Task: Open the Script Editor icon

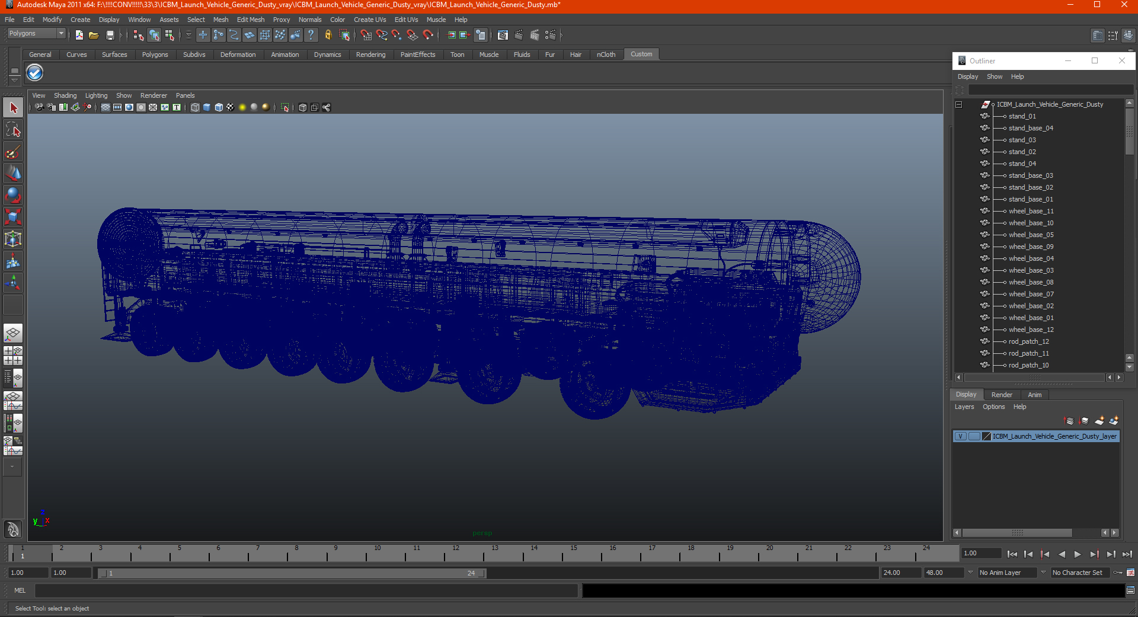Action: (x=1130, y=590)
